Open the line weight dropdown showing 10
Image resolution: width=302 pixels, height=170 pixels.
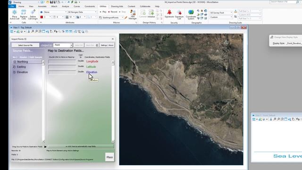point(70,17)
